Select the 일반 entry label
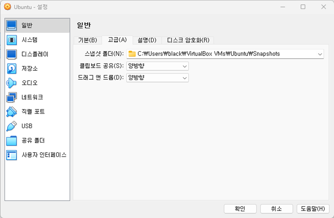The image size is (334, 218). pyautogui.click(x=27, y=26)
